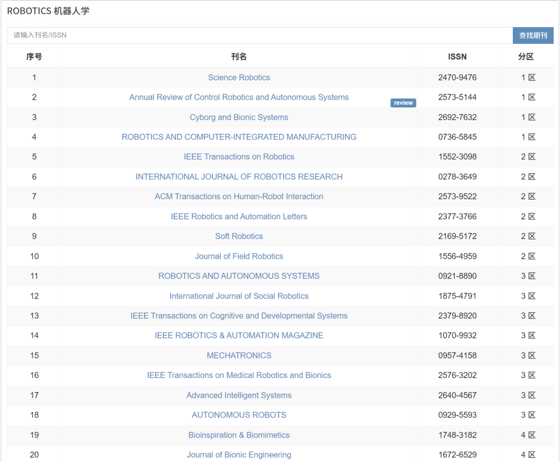Open the AUTONOMOUS ROBOTS journal link
This screenshot has height=462, width=560.
pyautogui.click(x=239, y=415)
